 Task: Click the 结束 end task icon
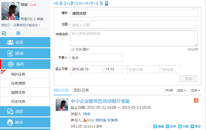[x=168, y=126]
